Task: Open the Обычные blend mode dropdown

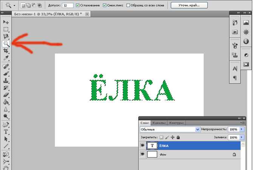Action: click(197, 129)
